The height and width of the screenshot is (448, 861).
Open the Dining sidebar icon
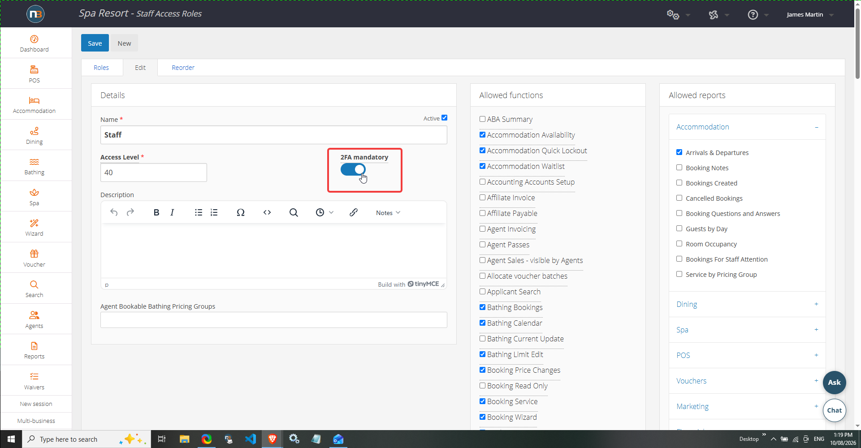tap(34, 131)
